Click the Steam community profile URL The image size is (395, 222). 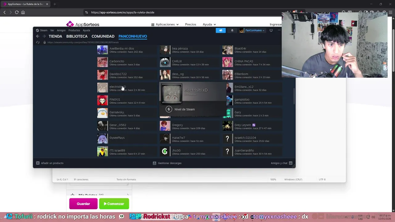point(83,42)
